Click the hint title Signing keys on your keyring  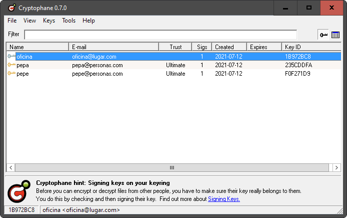tap(129, 183)
